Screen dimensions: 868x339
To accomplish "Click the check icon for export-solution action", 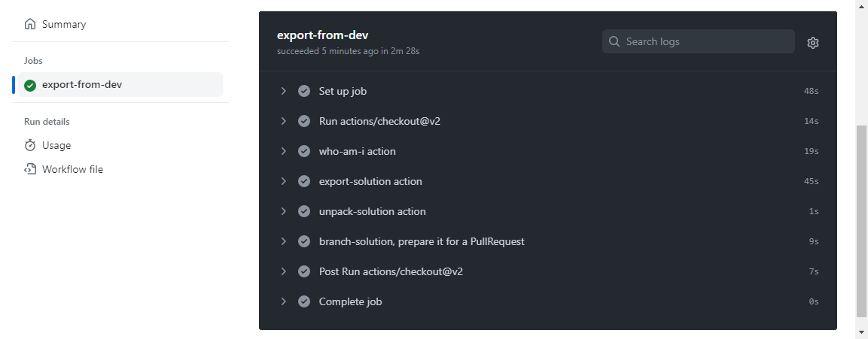I will (304, 181).
